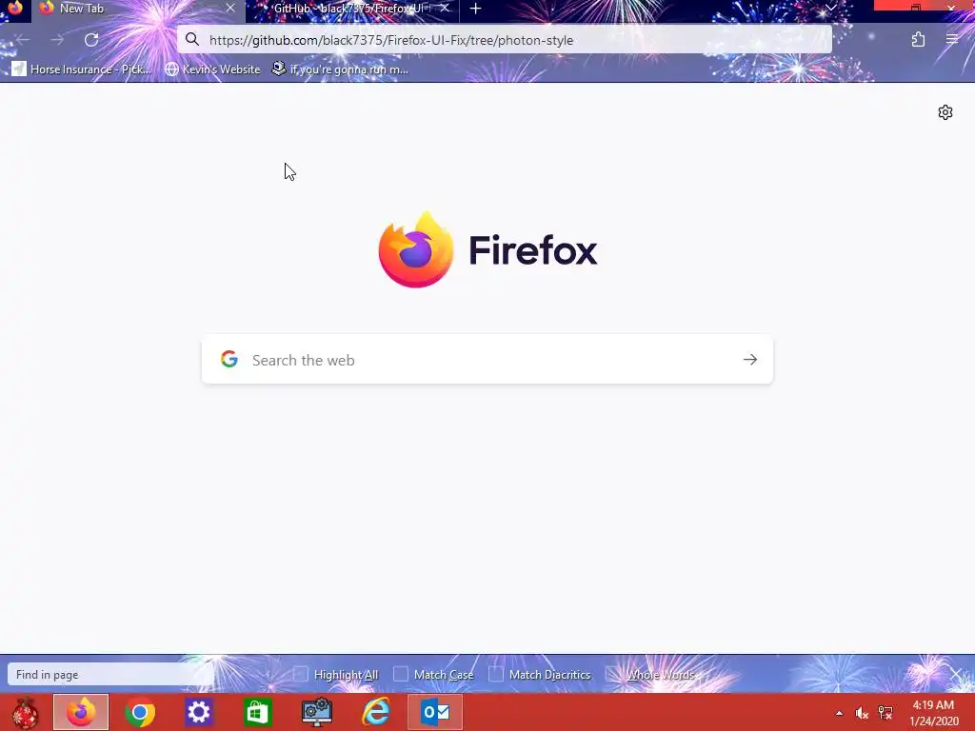
Task: Open Horse Insurance bookmark
Action: (x=81, y=69)
